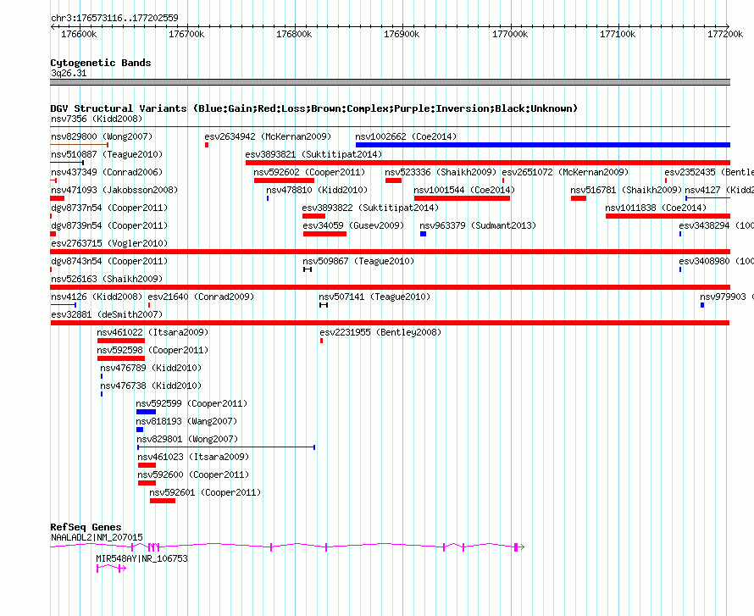Select the nsv818193 (Wang2007) blue marker

(140, 430)
